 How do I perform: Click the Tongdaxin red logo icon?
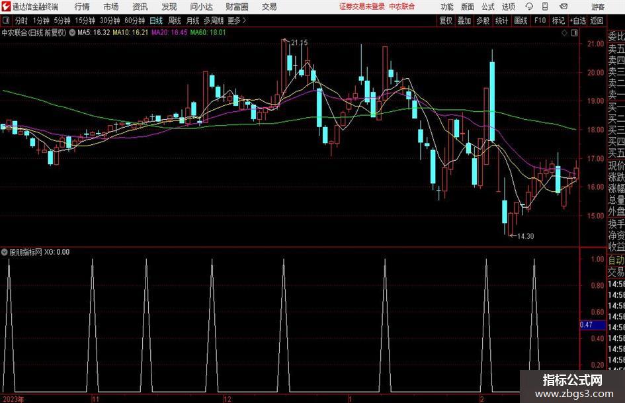pos(6,7)
